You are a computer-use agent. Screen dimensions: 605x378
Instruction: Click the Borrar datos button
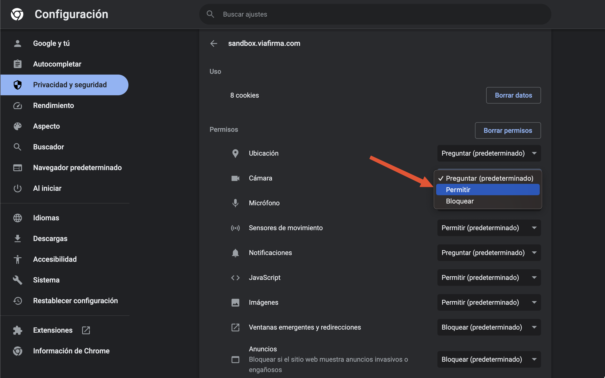[513, 95]
